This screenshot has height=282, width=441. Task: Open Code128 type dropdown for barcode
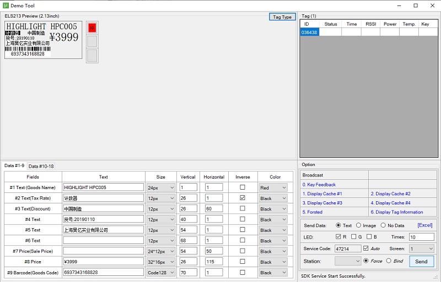pyautogui.click(x=161, y=273)
